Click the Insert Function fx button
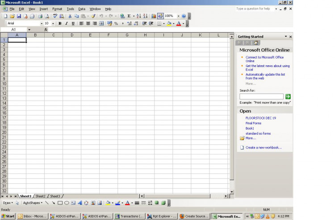 tap(46, 30)
